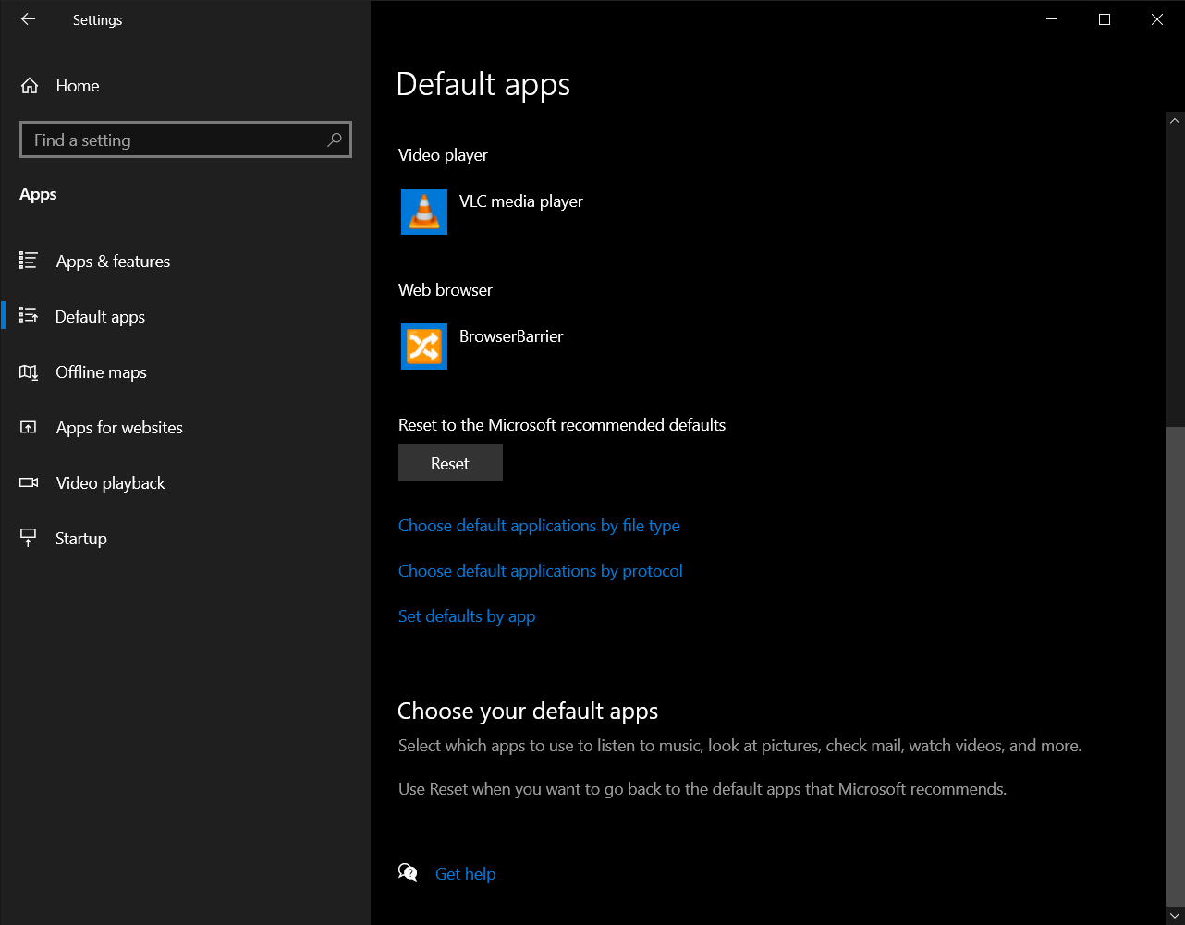The height and width of the screenshot is (925, 1185).
Task: Click the Get help link
Action: coord(465,873)
